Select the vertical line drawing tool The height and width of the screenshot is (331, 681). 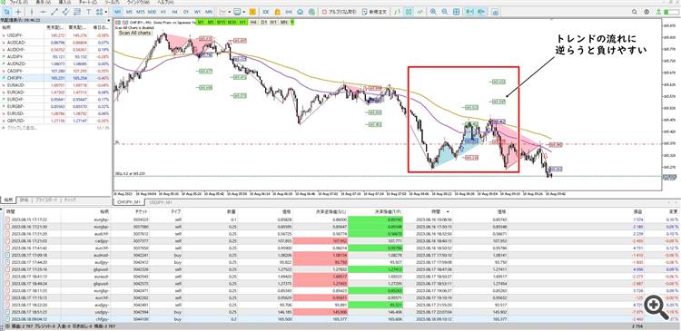coord(32,12)
